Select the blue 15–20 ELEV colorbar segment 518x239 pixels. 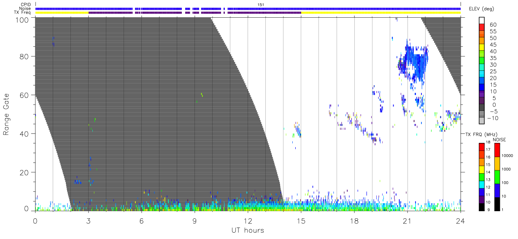[x=482, y=81]
